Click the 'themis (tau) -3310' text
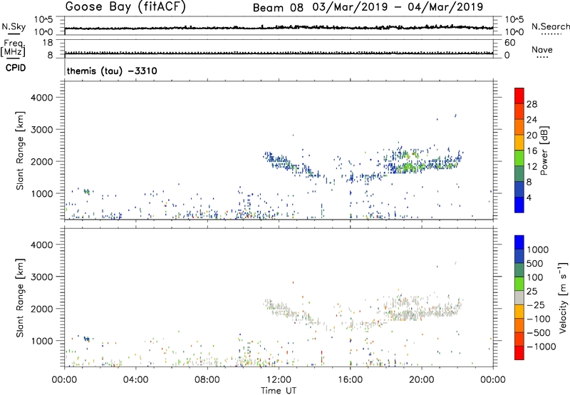This screenshot has width=570, height=395. pos(112,71)
